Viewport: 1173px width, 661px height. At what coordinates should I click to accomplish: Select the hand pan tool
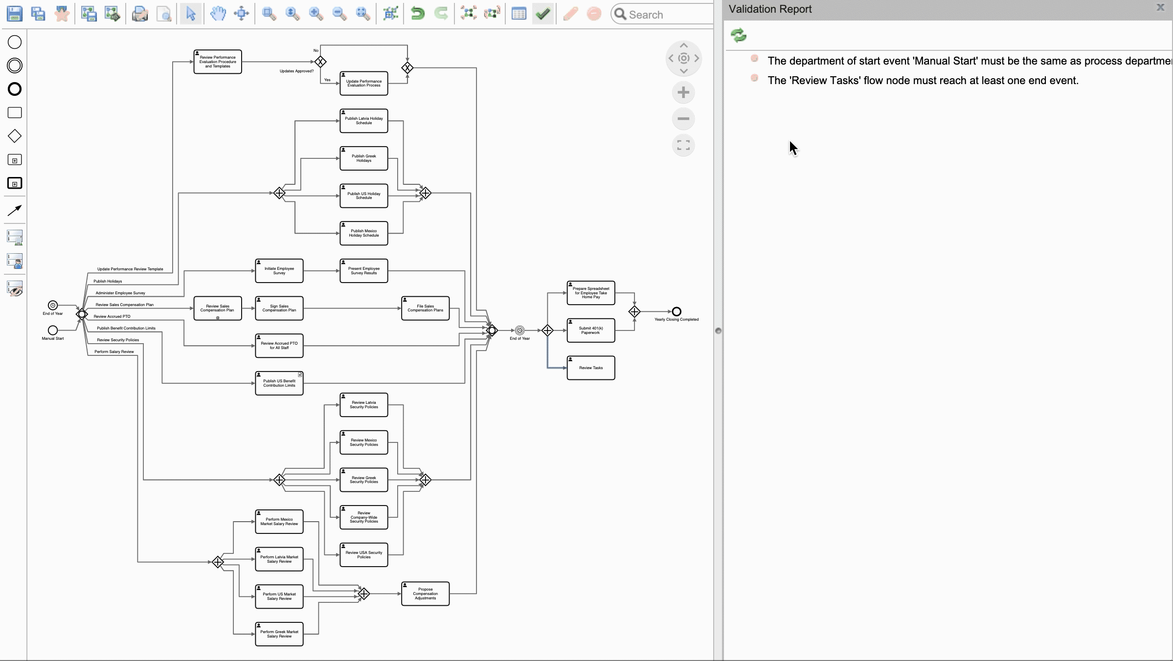tap(218, 14)
